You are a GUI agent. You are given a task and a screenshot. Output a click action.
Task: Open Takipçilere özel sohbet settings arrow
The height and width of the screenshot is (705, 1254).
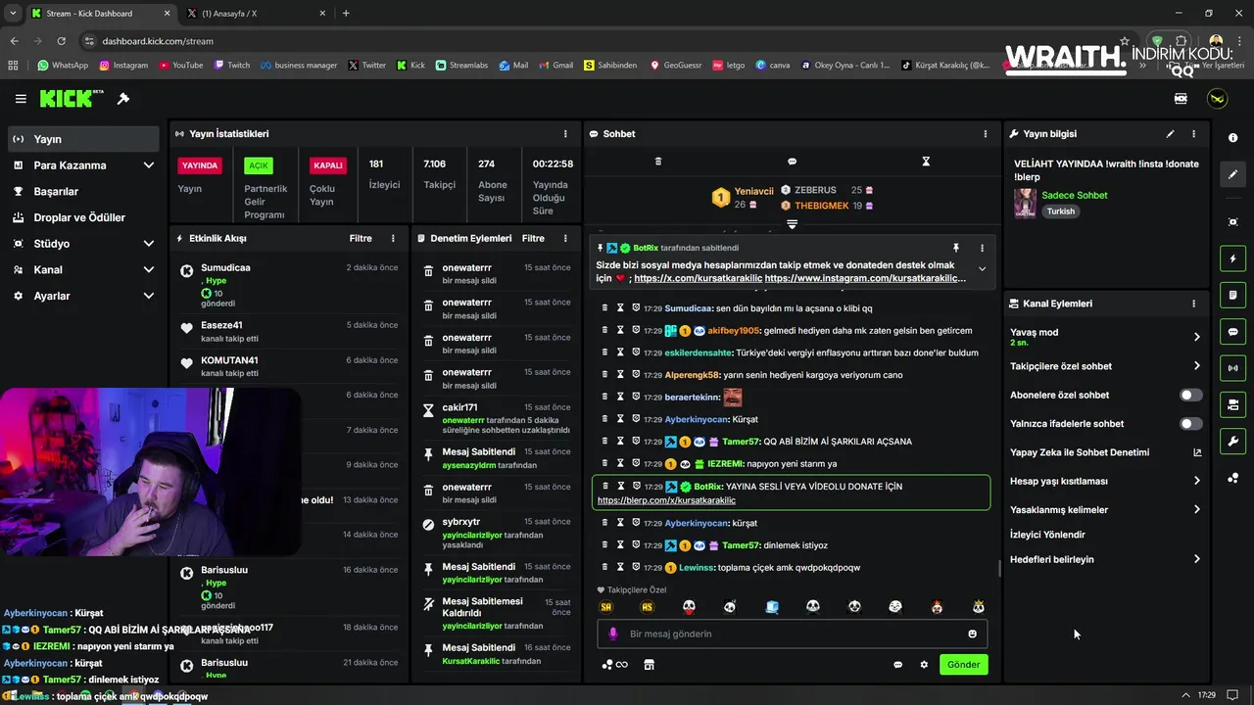pos(1196,366)
